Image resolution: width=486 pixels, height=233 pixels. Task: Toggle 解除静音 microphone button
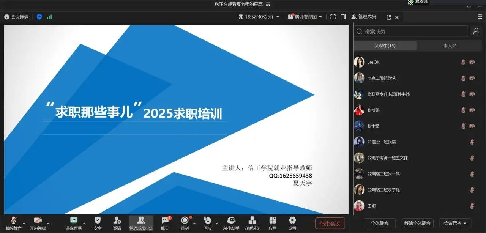coord(14,221)
